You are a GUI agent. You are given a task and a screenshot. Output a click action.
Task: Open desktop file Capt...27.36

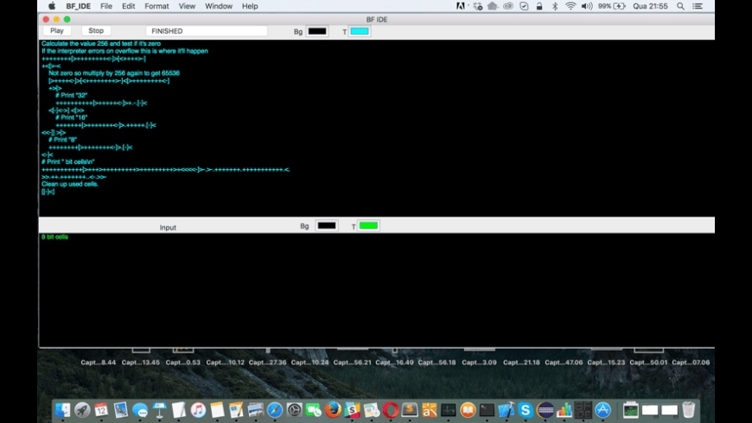click(x=267, y=363)
